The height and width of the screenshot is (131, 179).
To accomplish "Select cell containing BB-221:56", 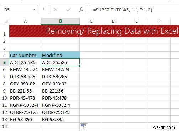I will tap(60, 91).
